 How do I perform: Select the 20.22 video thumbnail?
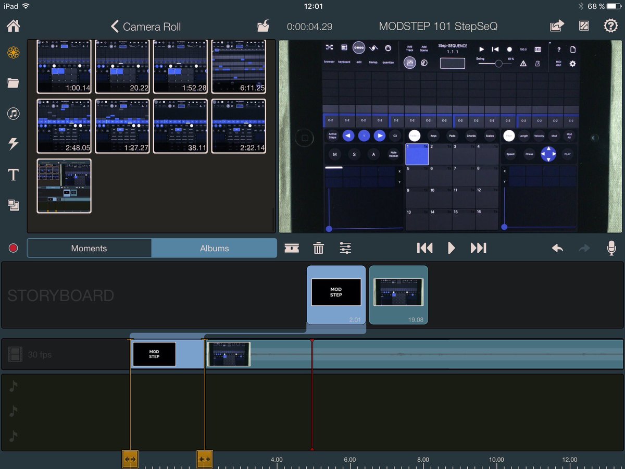coord(122,67)
